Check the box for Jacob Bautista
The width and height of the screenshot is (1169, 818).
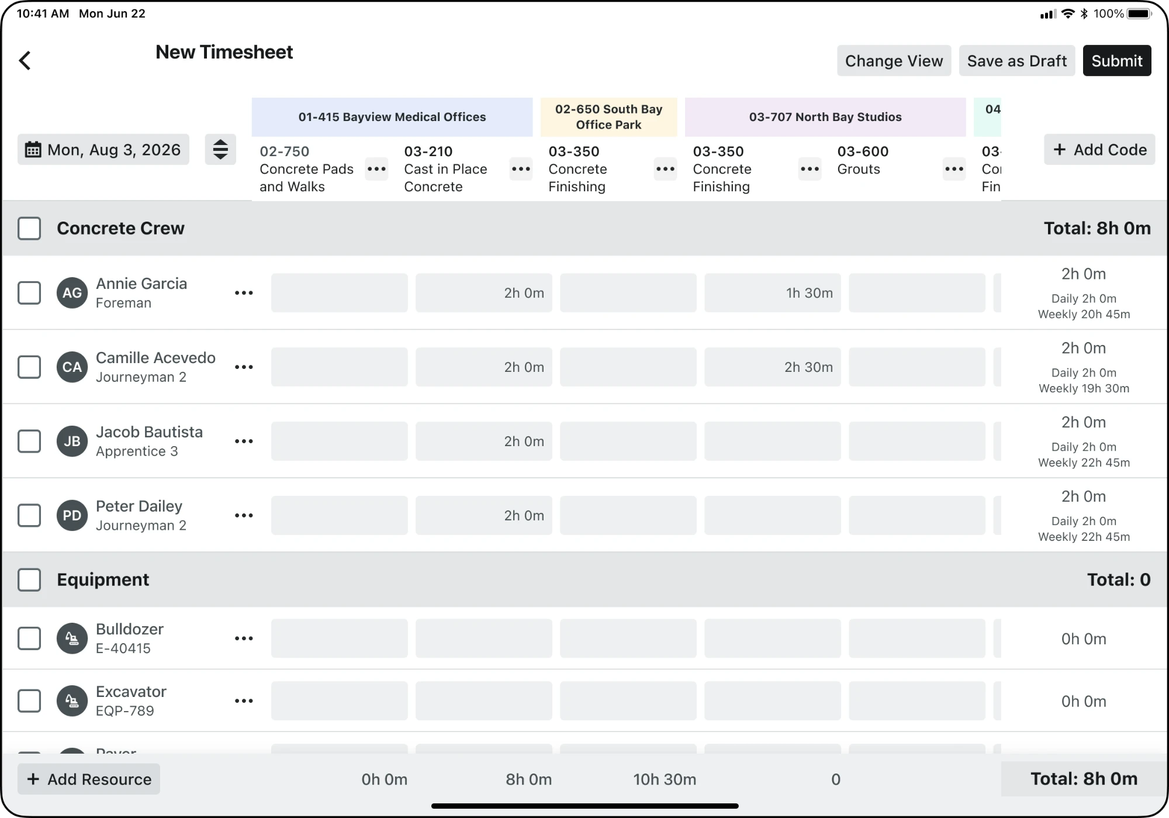tap(29, 441)
